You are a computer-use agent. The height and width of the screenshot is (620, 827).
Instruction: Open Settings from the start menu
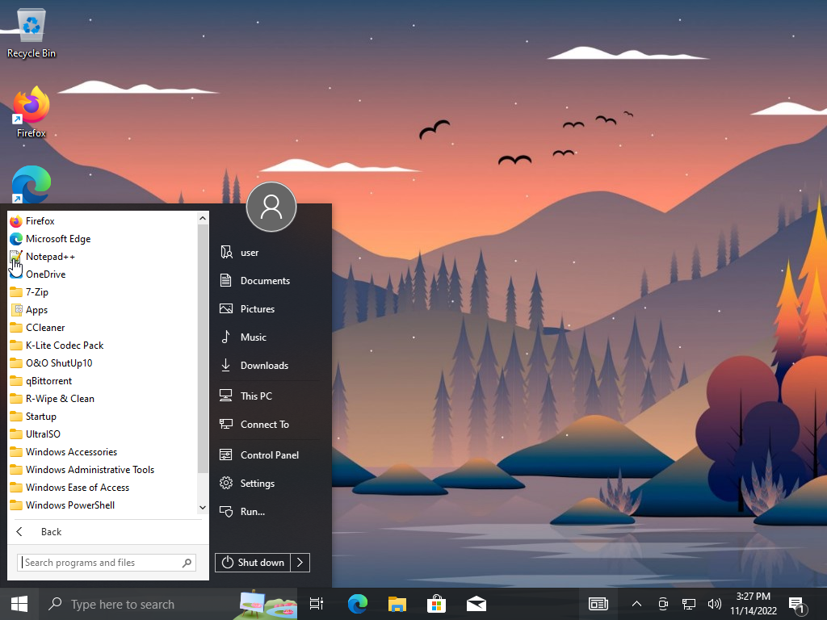pos(269,484)
